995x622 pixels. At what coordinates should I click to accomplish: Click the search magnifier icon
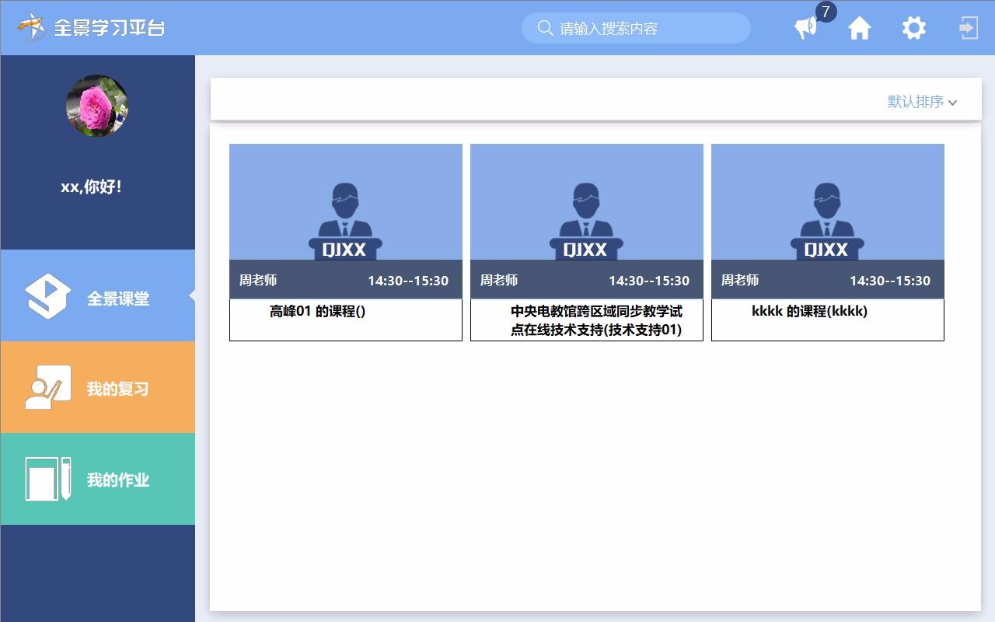click(x=544, y=28)
